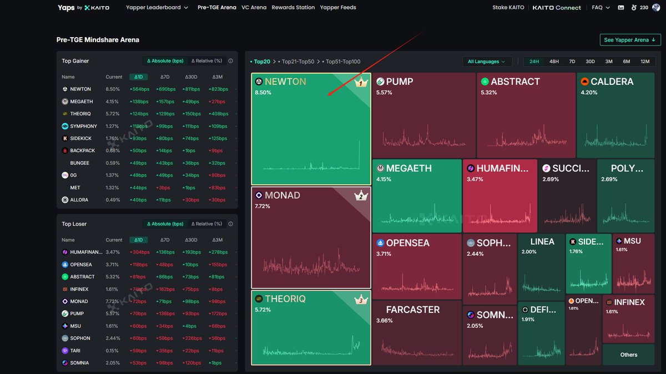Click the SYMPHONY token icon
Viewport: 666px width, 374px height.
(65, 126)
